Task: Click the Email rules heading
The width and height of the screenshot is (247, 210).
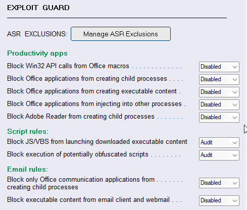Action: 28,169
